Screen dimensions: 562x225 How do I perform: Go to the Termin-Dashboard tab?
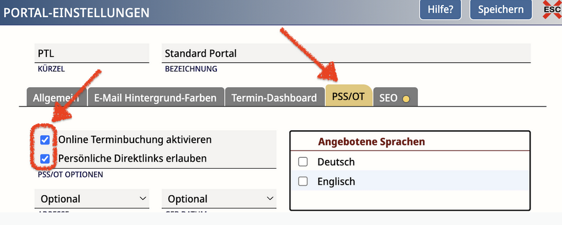(274, 98)
